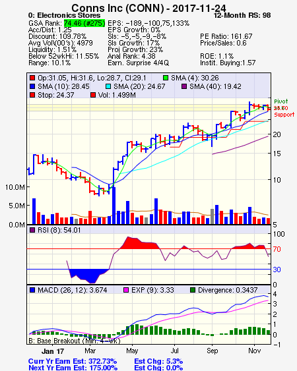This screenshot has height=371, width=297.
Task: Click the 'Vol: 1.499M' legend text
Action: pyautogui.click(x=117, y=95)
